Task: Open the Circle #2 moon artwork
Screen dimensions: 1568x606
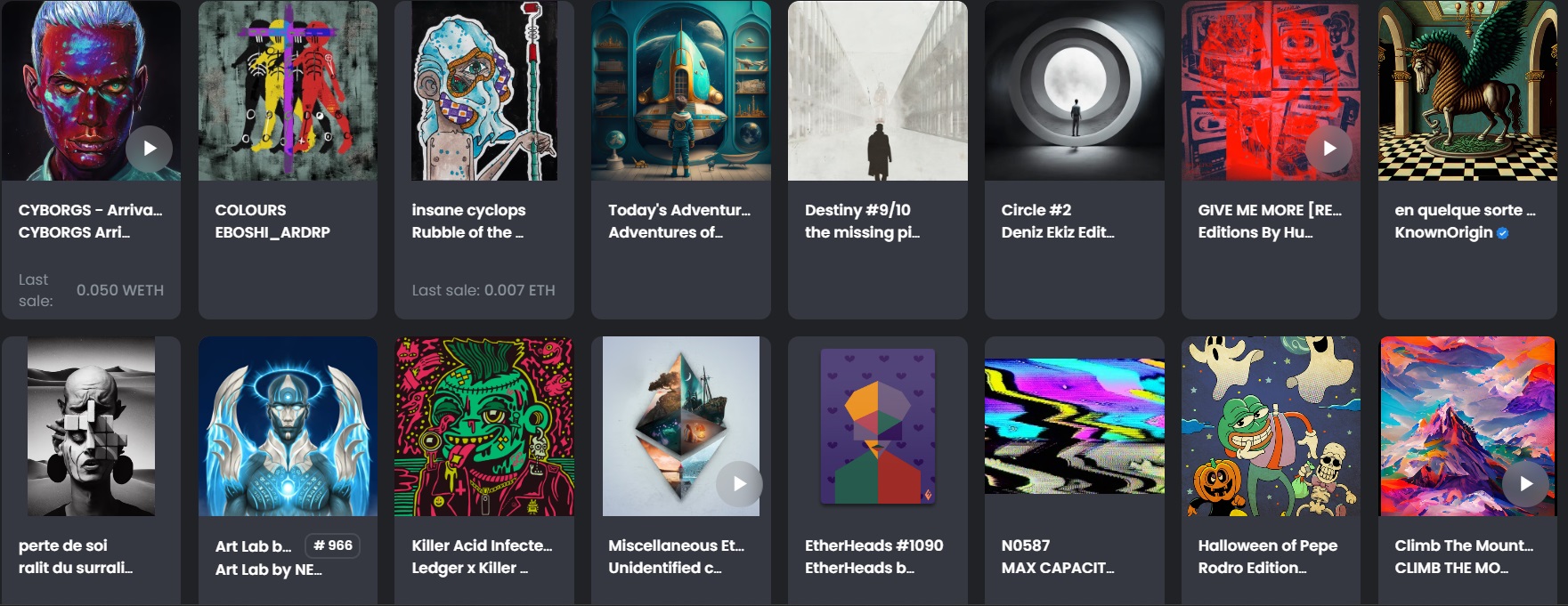Action: pyautogui.click(x=1075, y=91)
